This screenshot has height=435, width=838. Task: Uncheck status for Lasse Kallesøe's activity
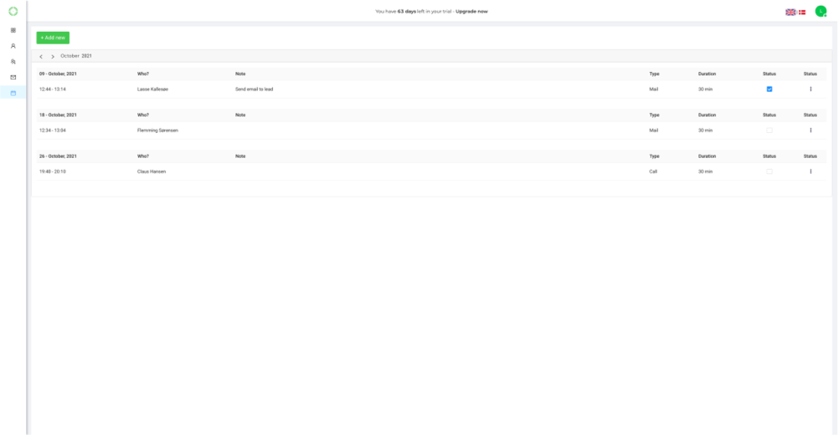[x=769, y=89]
